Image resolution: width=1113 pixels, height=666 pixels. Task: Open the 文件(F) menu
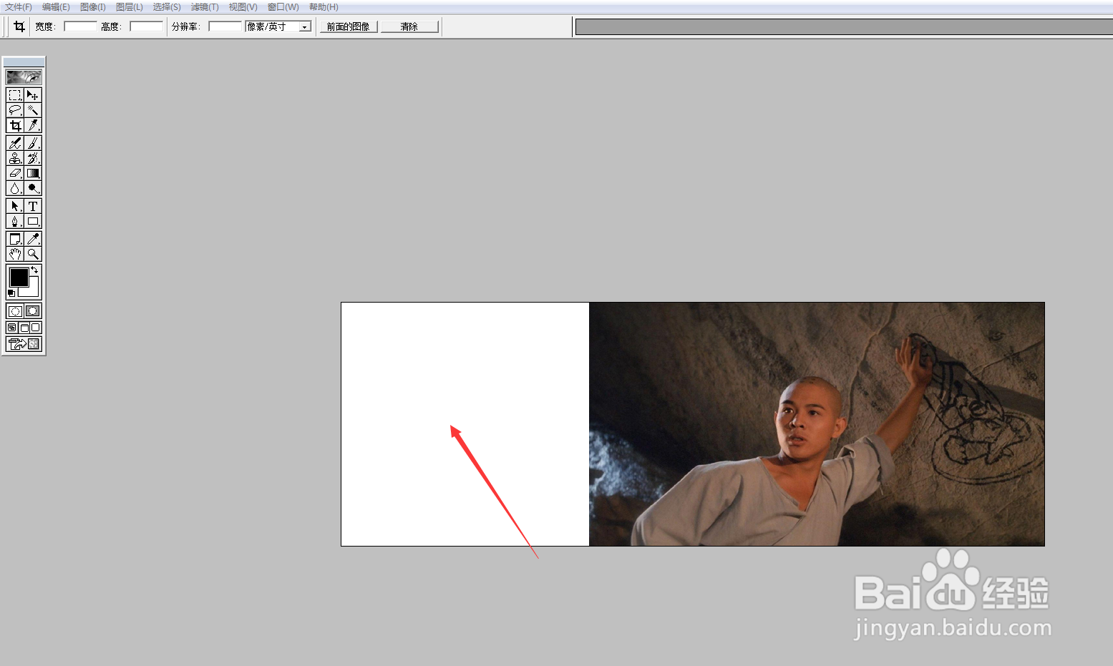pyautogui.click(x=19, y=7)
